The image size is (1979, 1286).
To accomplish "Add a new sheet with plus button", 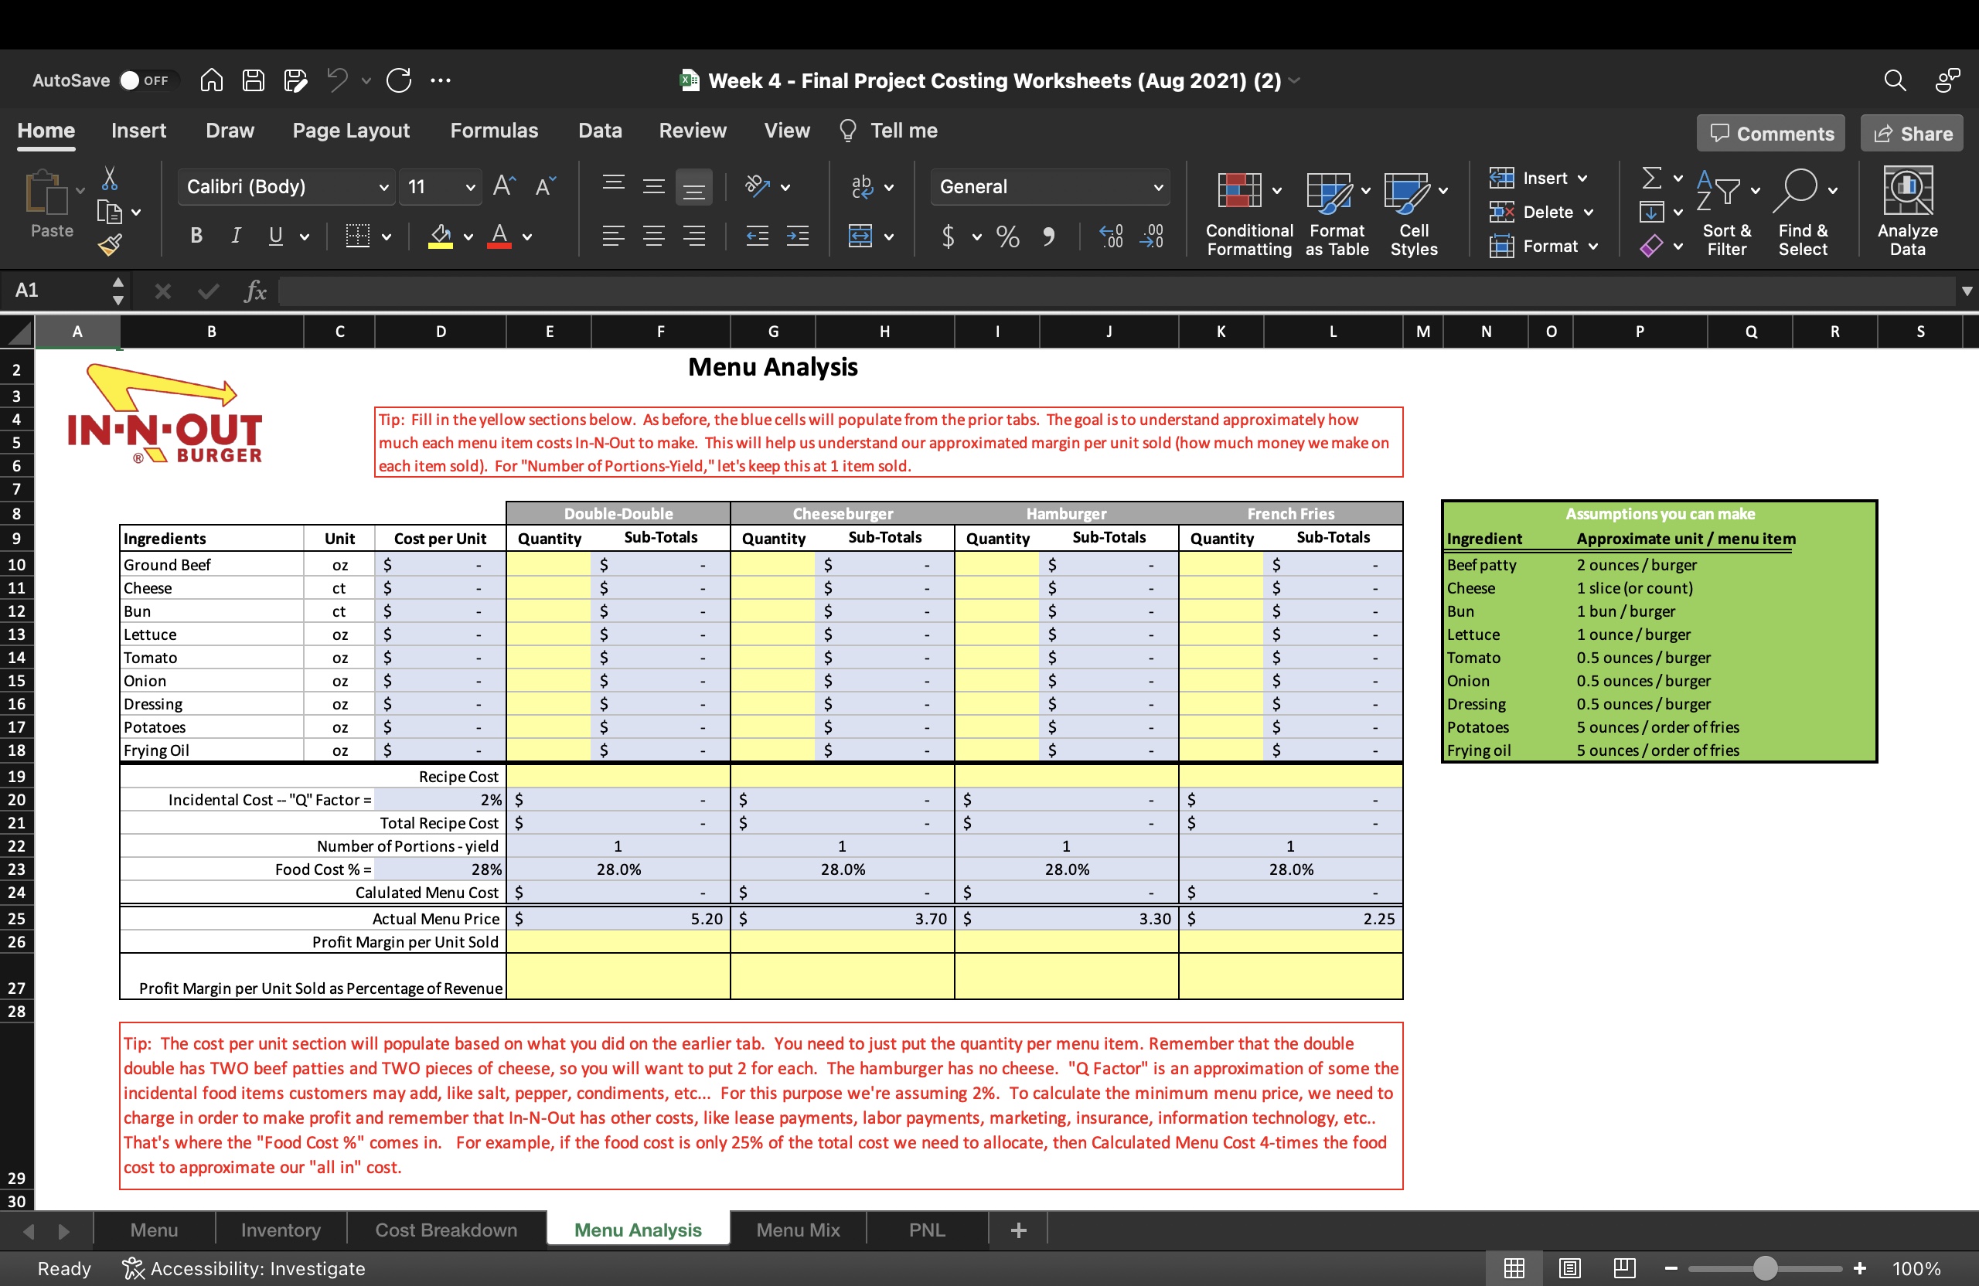I will (1019, 1230).
